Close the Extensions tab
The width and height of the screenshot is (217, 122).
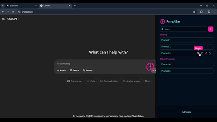click(x=36, y=6)
